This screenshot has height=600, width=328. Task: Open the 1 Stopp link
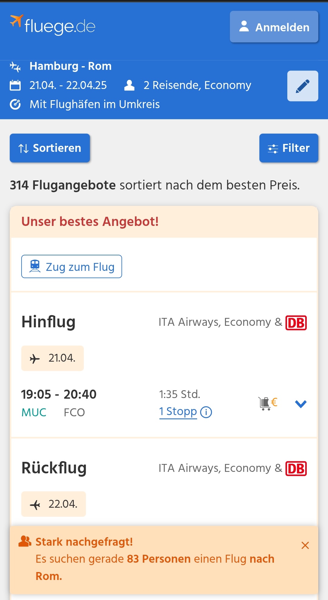pyautogui.click(x=178, y=412)
